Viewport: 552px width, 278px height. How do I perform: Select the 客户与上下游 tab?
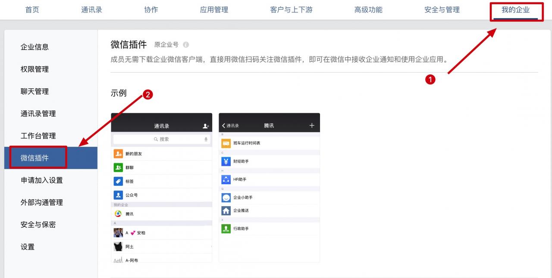pos(291,9)
